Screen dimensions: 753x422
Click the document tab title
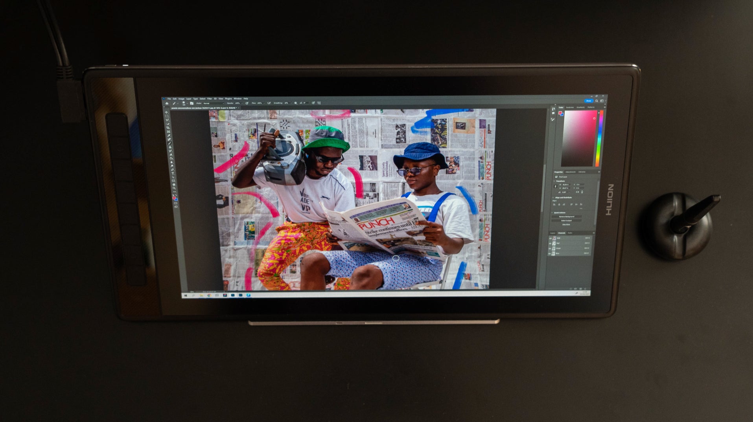click(204, 108)
